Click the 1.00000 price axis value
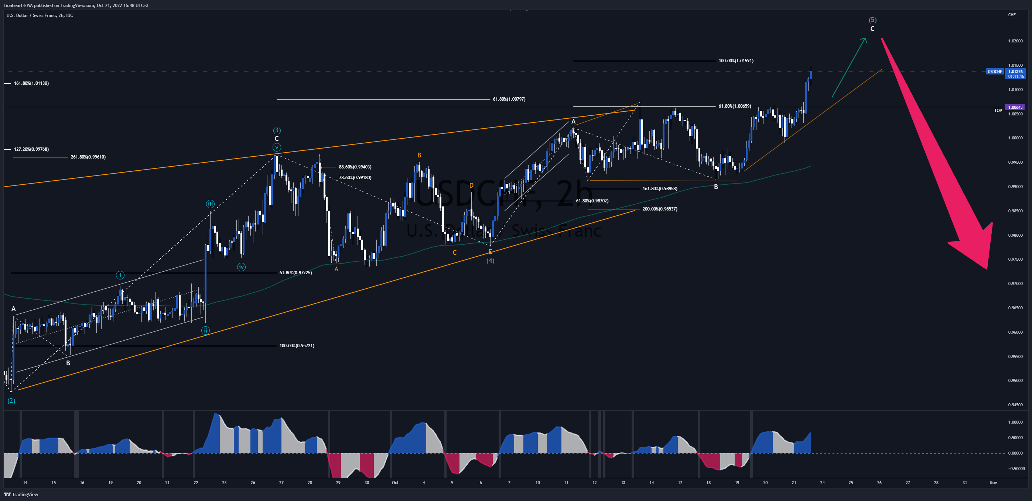Image resolution: width=1032 pixels, height=501 pixels. [x=1016, y=138]
